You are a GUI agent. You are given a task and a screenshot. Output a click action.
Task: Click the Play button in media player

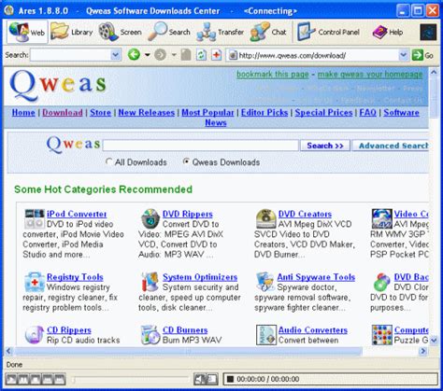point(11,379)
